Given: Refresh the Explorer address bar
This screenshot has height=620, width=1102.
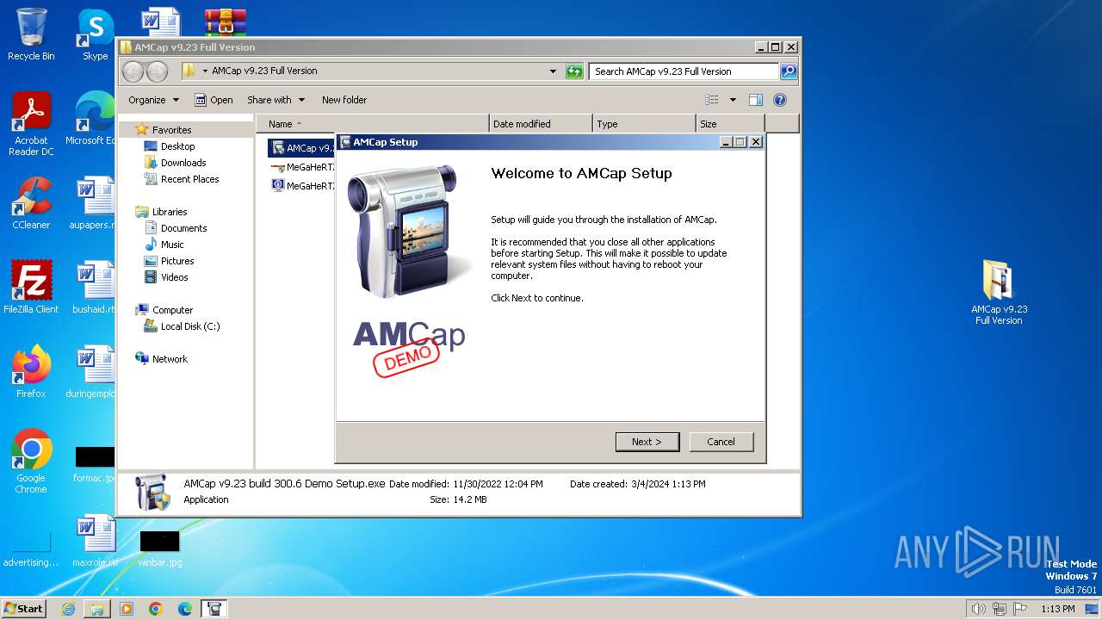Looking at the screenshot, I should point(574,71).
